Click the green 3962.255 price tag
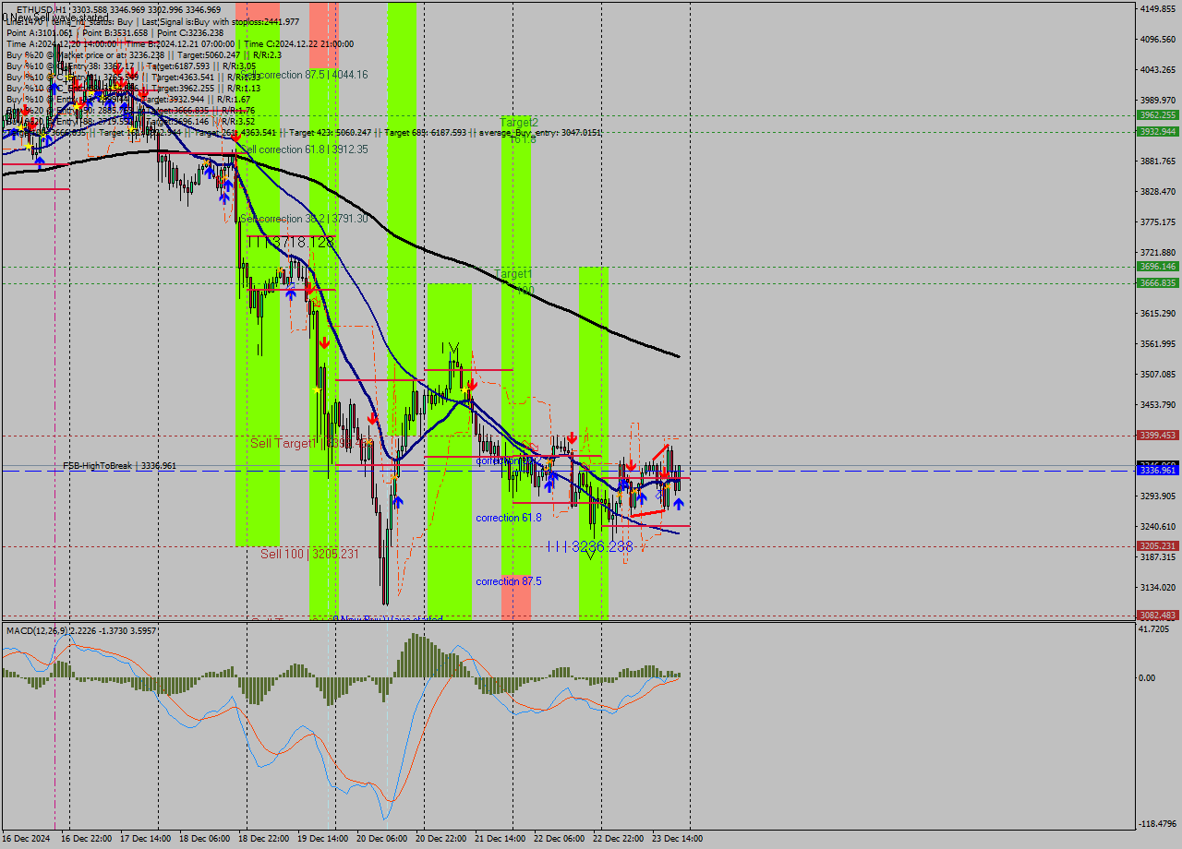The width and height of the screenshot is (1182, 849). click(1158, 115)
